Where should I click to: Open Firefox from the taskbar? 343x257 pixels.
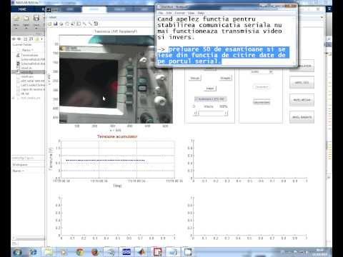coord(95,252)
